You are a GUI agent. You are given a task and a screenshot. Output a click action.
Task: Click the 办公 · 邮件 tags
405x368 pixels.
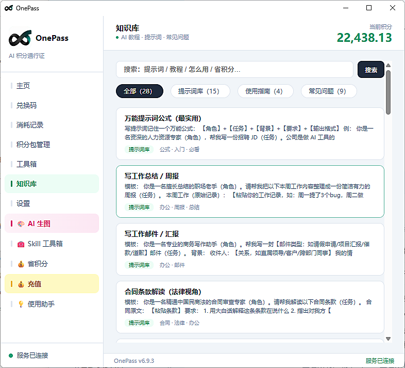click(x=172, y=265)
